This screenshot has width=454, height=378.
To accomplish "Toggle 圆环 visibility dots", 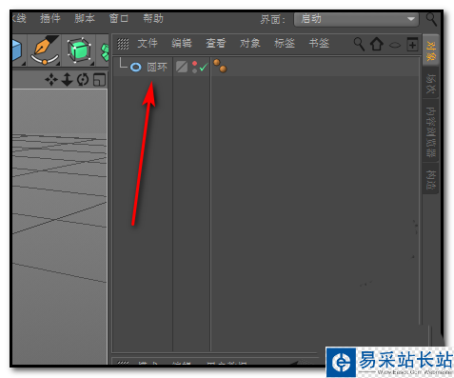I will (x=194, y=67).
